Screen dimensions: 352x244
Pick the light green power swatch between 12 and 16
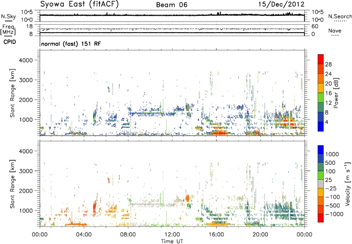tap(321, 98)
